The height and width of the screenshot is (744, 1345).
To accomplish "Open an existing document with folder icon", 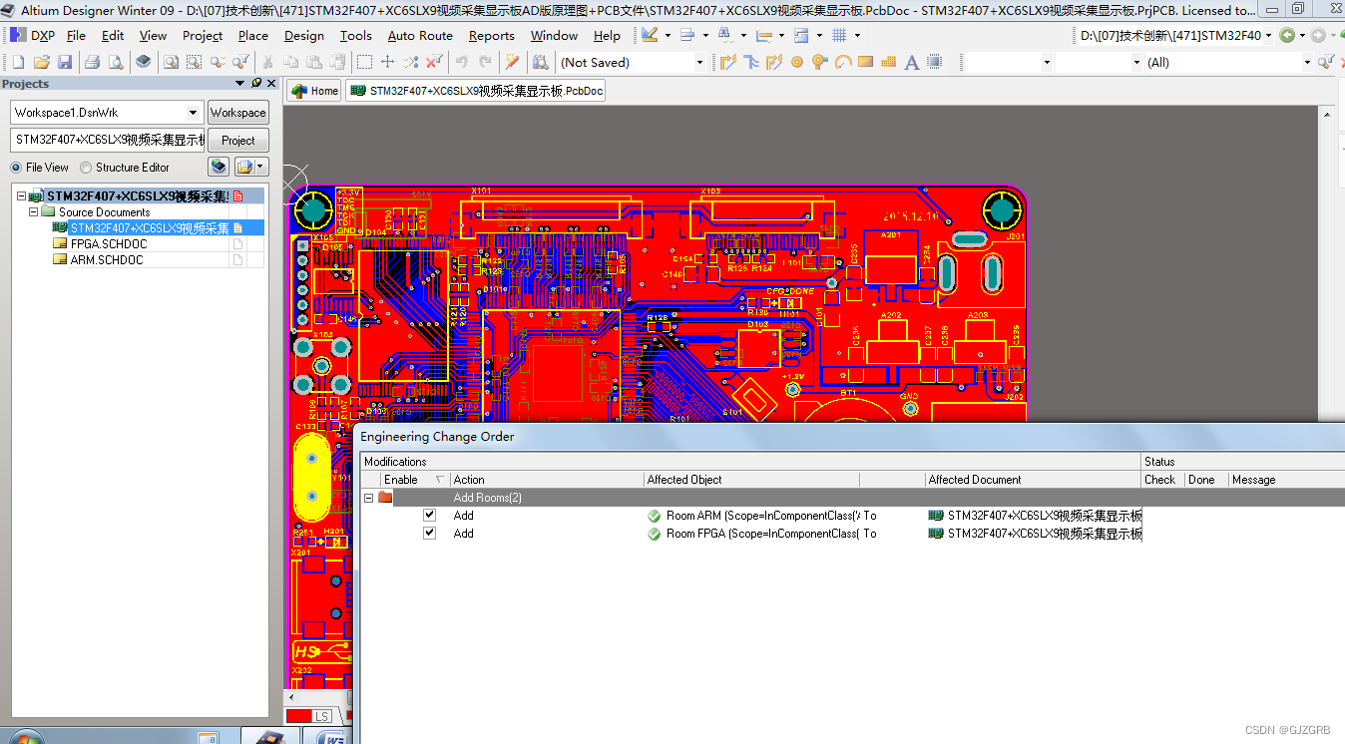I will (x=42, y=62).
